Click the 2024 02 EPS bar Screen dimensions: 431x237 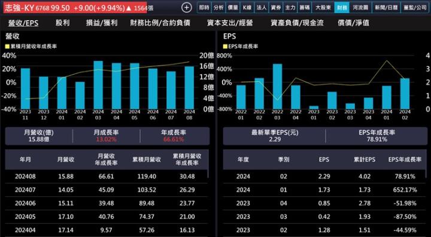pos(405,94)
